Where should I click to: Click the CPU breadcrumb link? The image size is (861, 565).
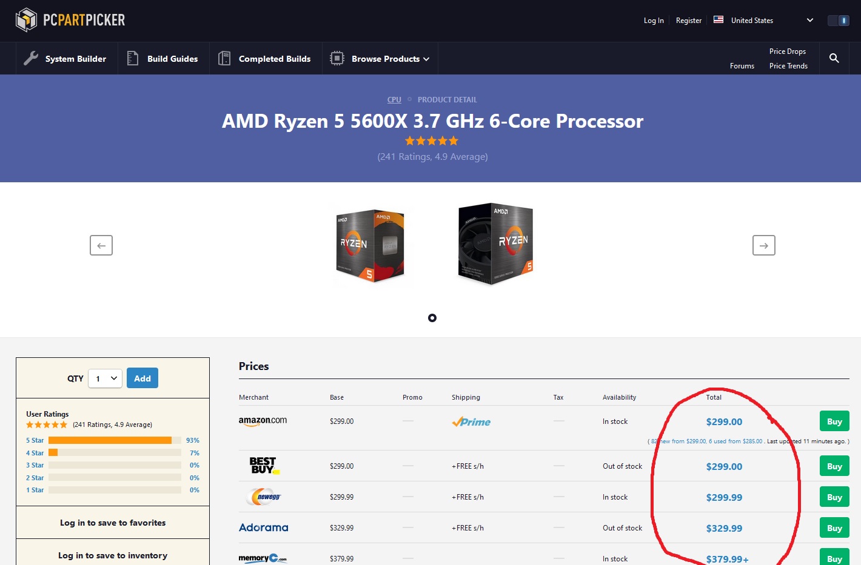(x=394, y=100)
